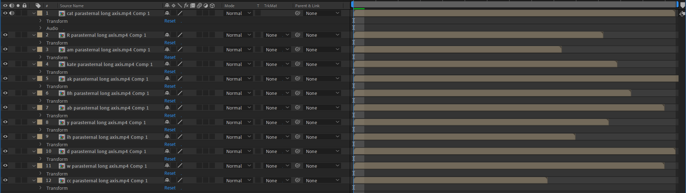Open the blend Mode dropdown for layer 2

pos(238,35)
